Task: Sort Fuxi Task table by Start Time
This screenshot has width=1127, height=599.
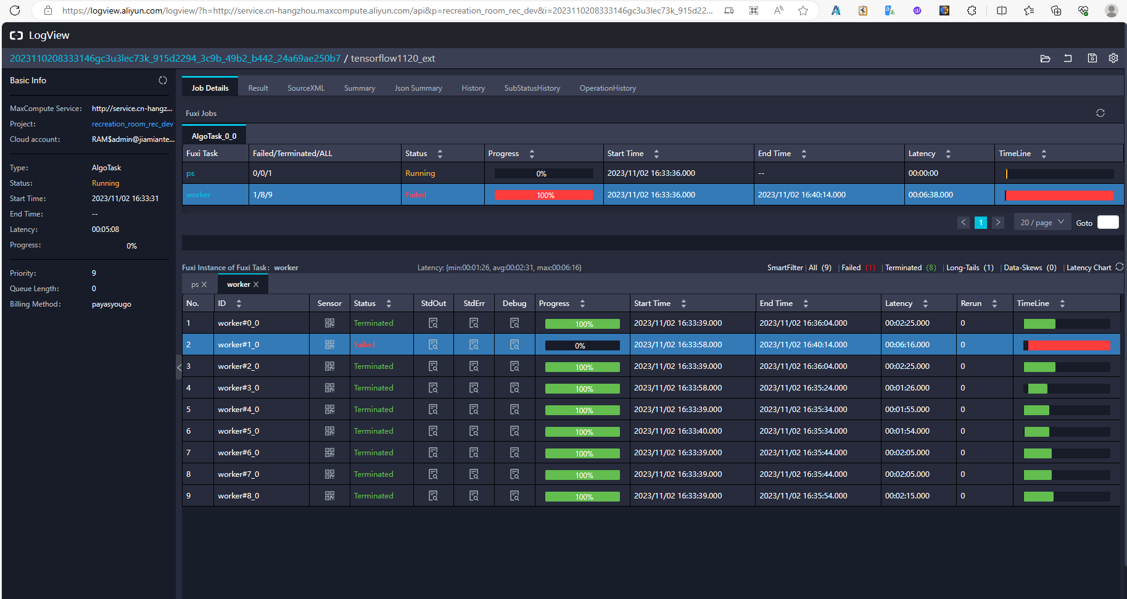Action: point(656,154)
